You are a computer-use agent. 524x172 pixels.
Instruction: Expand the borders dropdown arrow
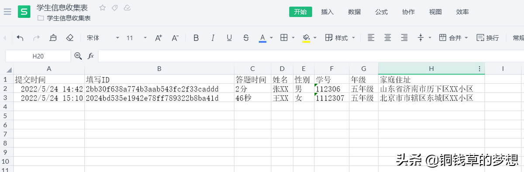click(x=293, y=38)
